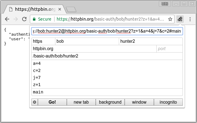The width and height of the screenshot is (197, 123).
Task: Click the query parameter z=1
Action: click(37, 85)
